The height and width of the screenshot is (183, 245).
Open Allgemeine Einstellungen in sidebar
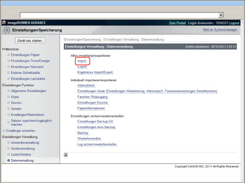coord(28,91)
